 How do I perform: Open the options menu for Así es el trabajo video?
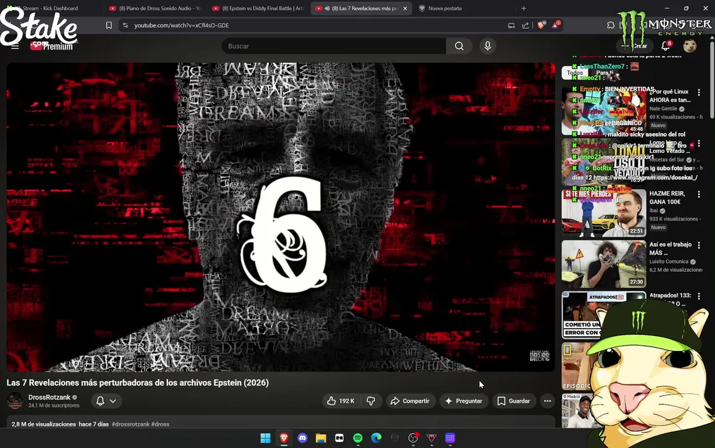tap(699, 245)
